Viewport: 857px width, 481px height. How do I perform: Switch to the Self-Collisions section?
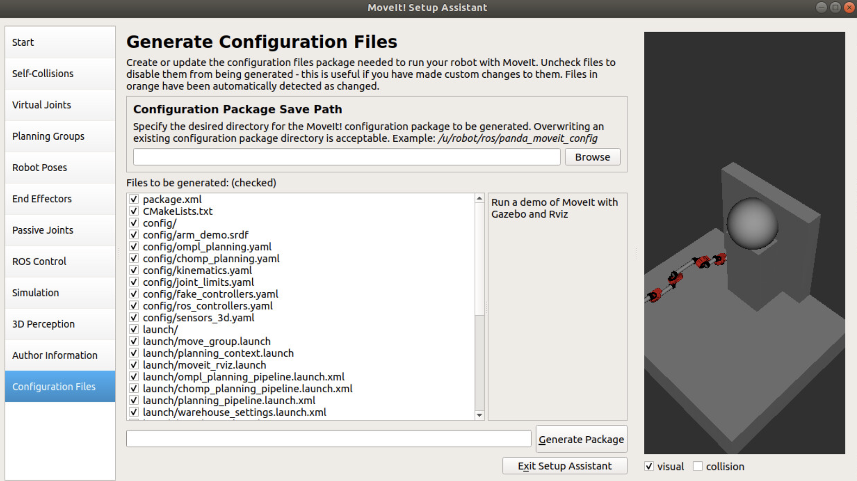(59, 74)
